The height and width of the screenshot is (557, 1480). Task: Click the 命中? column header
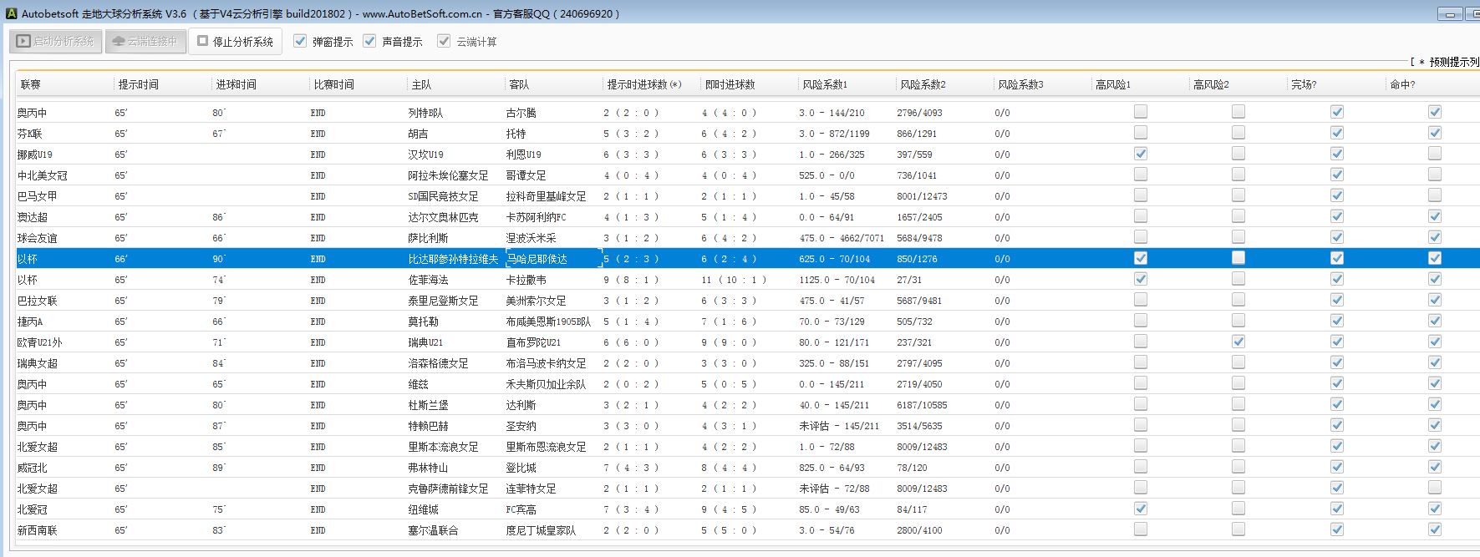pos(1402,84)
